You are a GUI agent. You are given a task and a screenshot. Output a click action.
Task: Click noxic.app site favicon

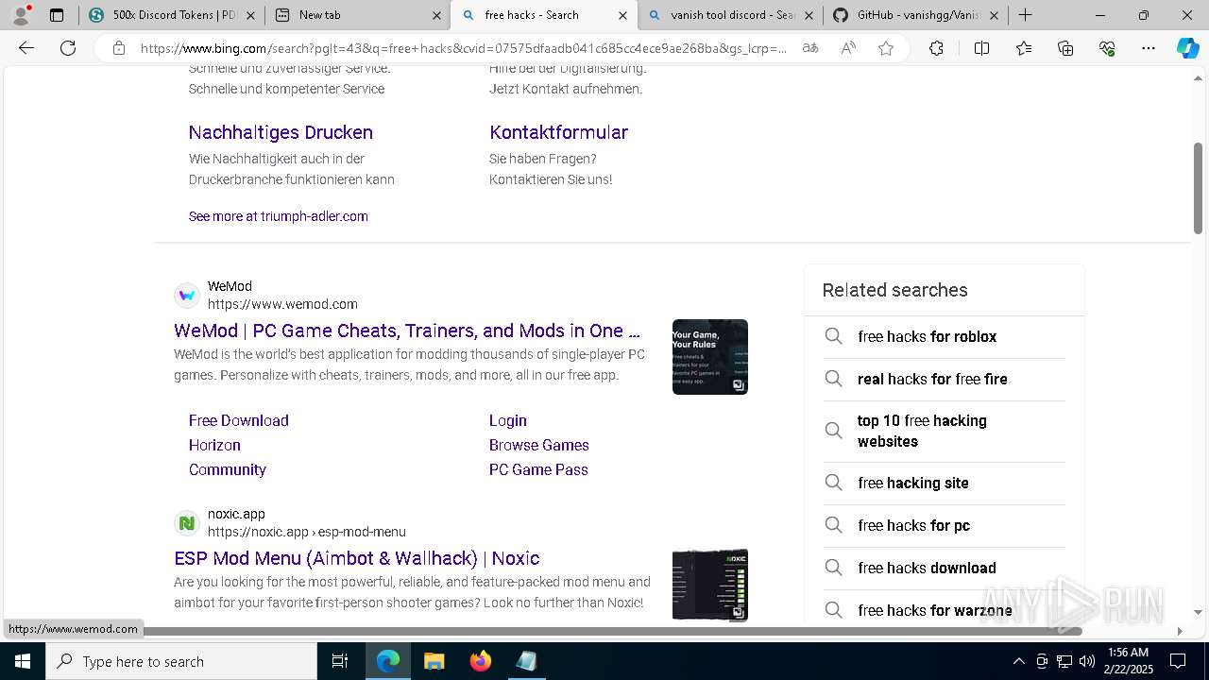[x=187, y=523]
